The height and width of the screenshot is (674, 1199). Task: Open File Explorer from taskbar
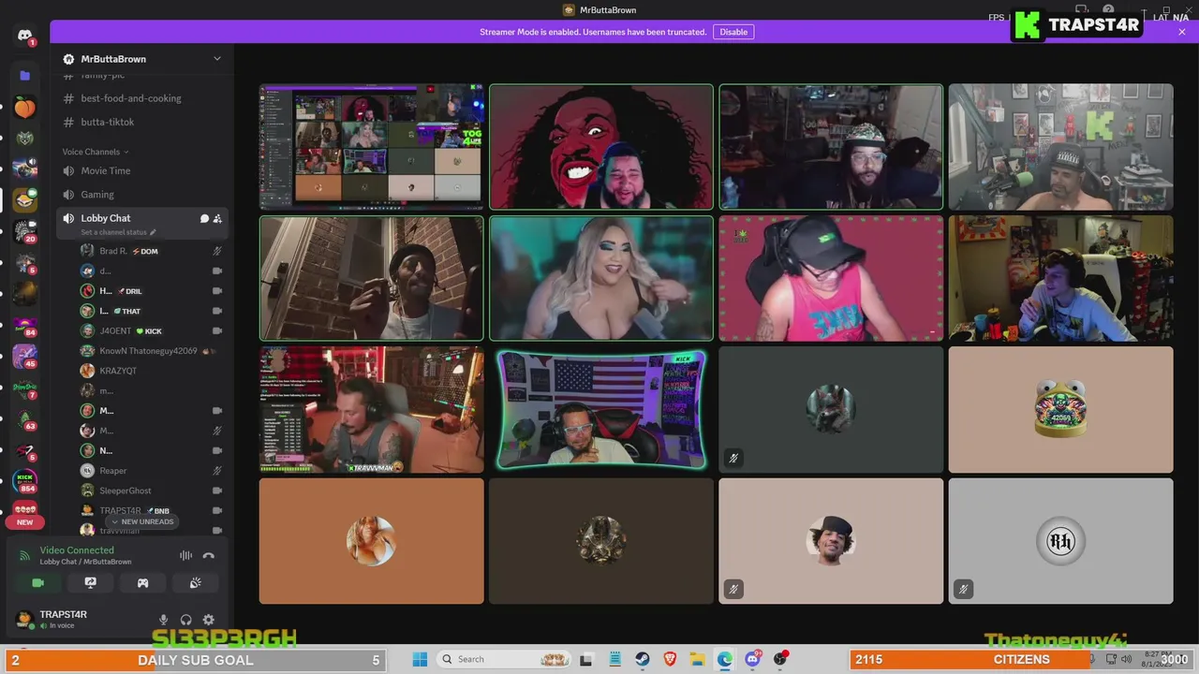[697, 659]
